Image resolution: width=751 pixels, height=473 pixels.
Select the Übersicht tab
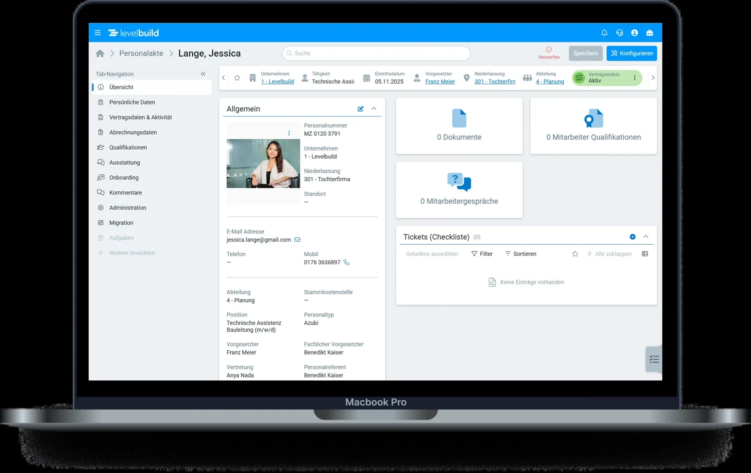pyautogui.click(x=152, y=87)
